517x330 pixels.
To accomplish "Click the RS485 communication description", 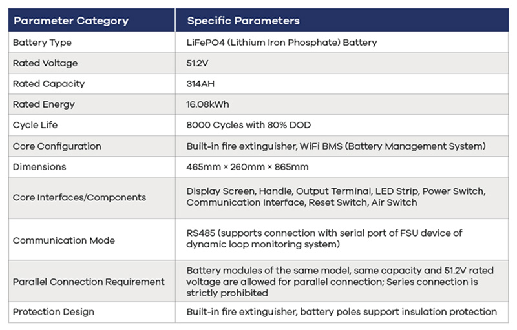I will click(324, 238).
